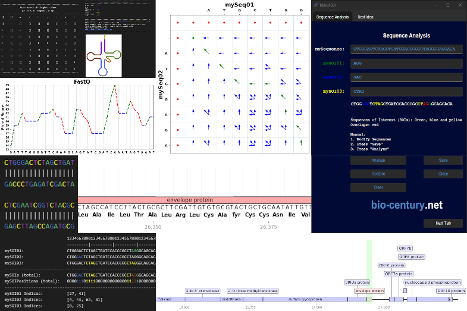
Task: Click the Clear button
Action: [378, 187]
